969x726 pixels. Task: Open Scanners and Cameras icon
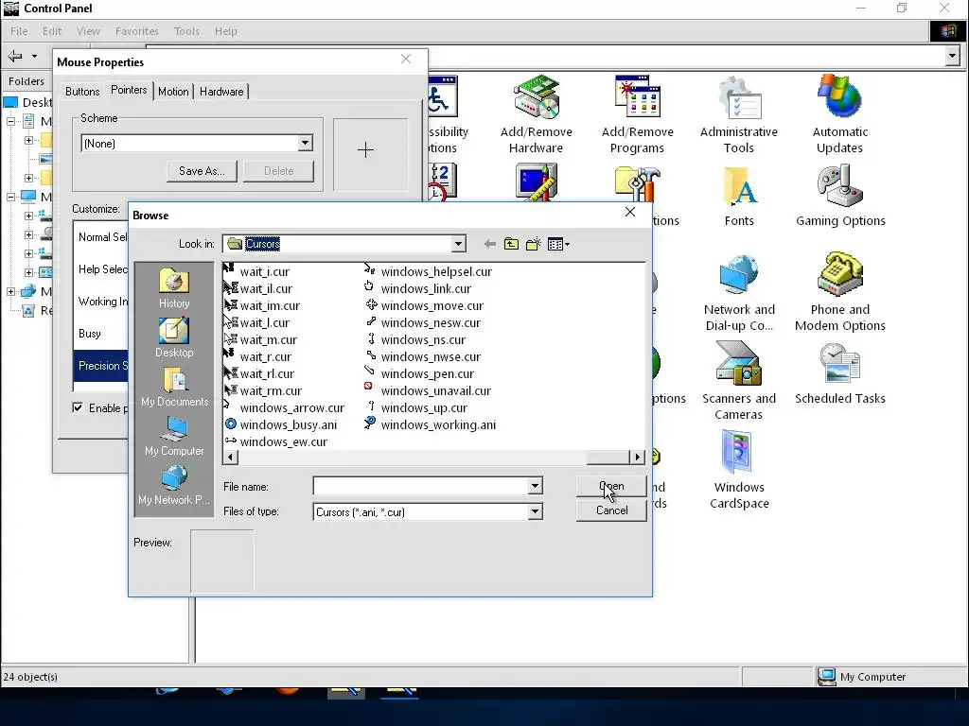[x=739, y=382]
